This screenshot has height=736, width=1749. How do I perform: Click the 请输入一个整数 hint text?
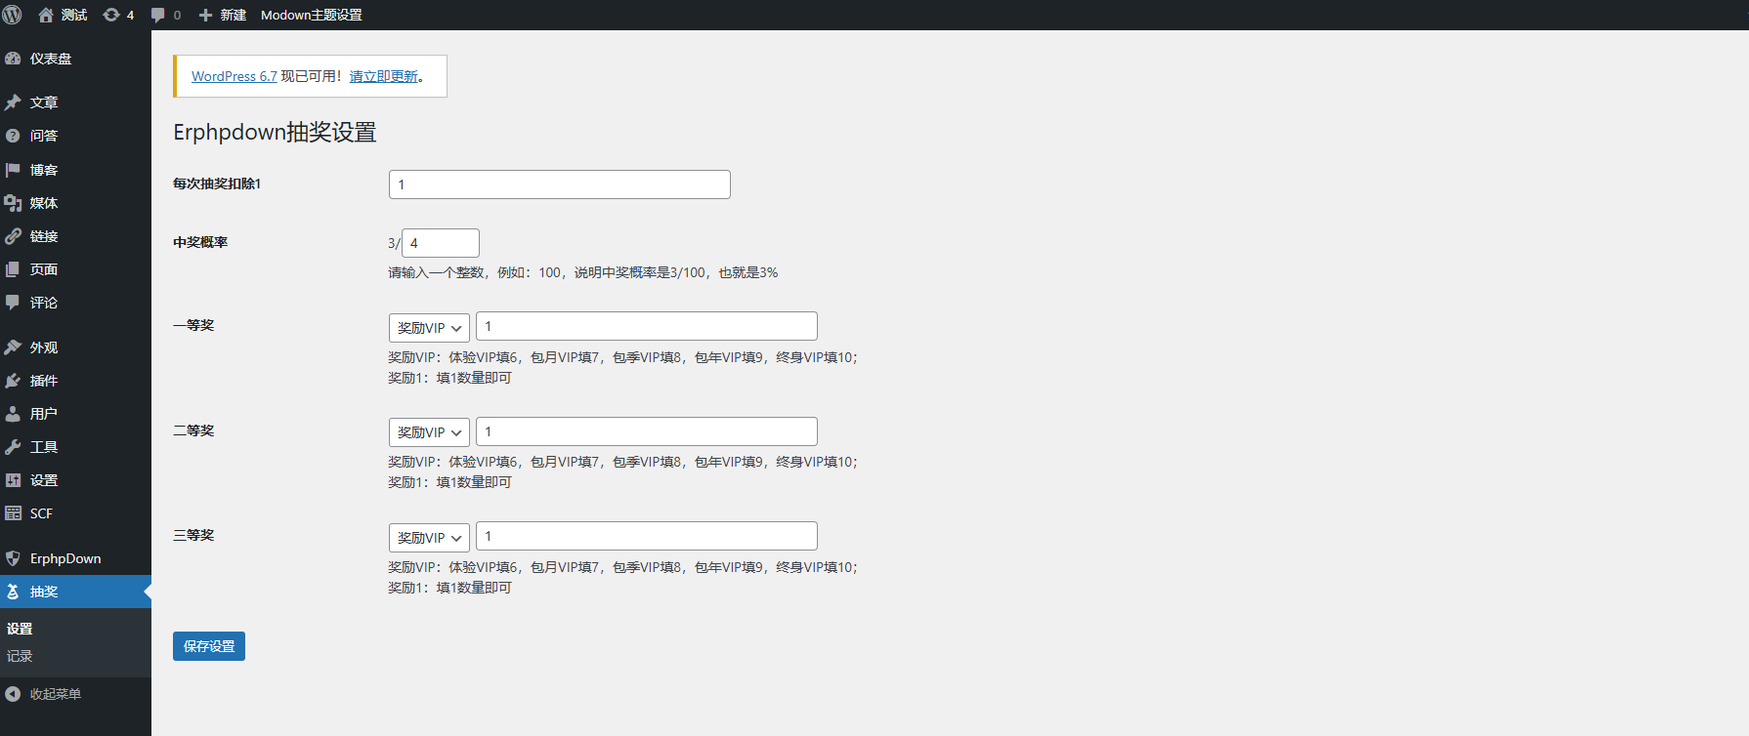pos(583,272)
